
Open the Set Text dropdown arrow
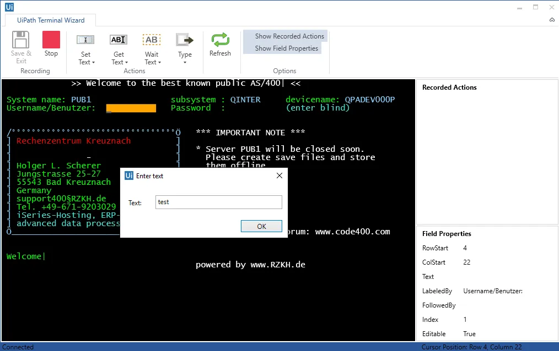click(x=93, y=62)
